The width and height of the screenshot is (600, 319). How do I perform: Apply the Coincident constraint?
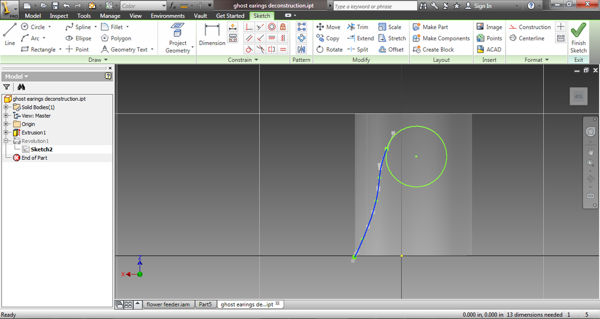pyautogui.click(x=249, y=27)
